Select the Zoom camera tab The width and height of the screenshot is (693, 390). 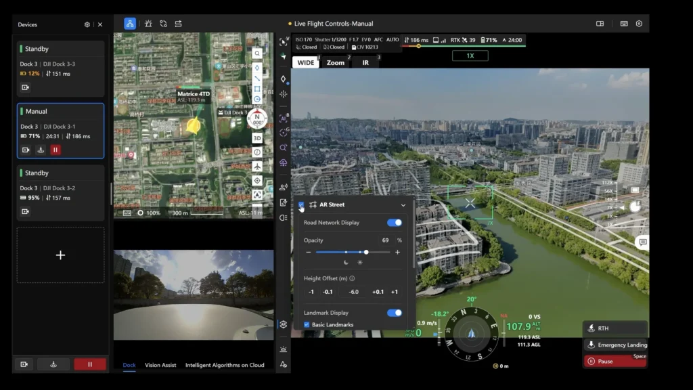pos(336,62)
